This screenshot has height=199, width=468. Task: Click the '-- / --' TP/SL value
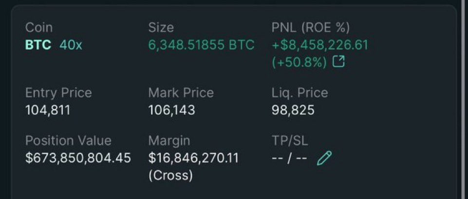coord(289,158)
